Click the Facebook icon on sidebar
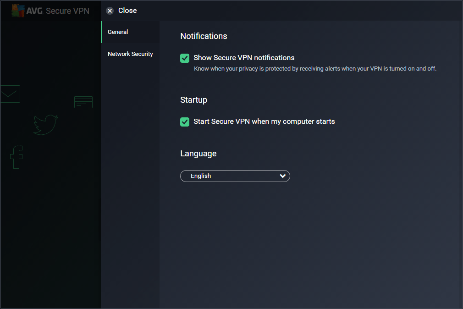The image size is (463, 309). [x=16, y=157]
